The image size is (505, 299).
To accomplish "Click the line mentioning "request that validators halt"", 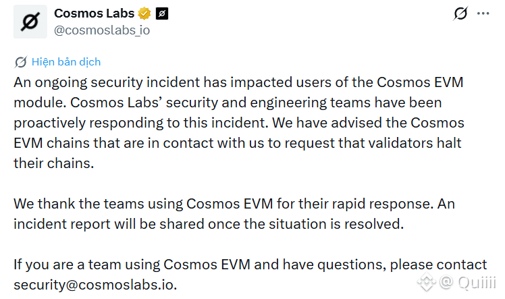I will 238,143.
